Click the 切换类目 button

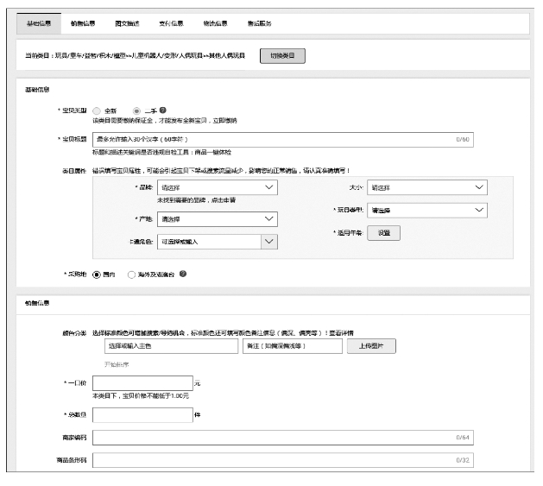pos(282,56)
